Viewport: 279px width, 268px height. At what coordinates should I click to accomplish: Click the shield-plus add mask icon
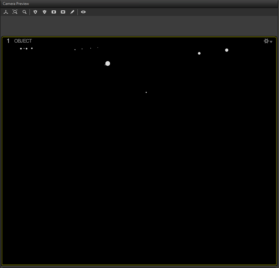[35, 12]
